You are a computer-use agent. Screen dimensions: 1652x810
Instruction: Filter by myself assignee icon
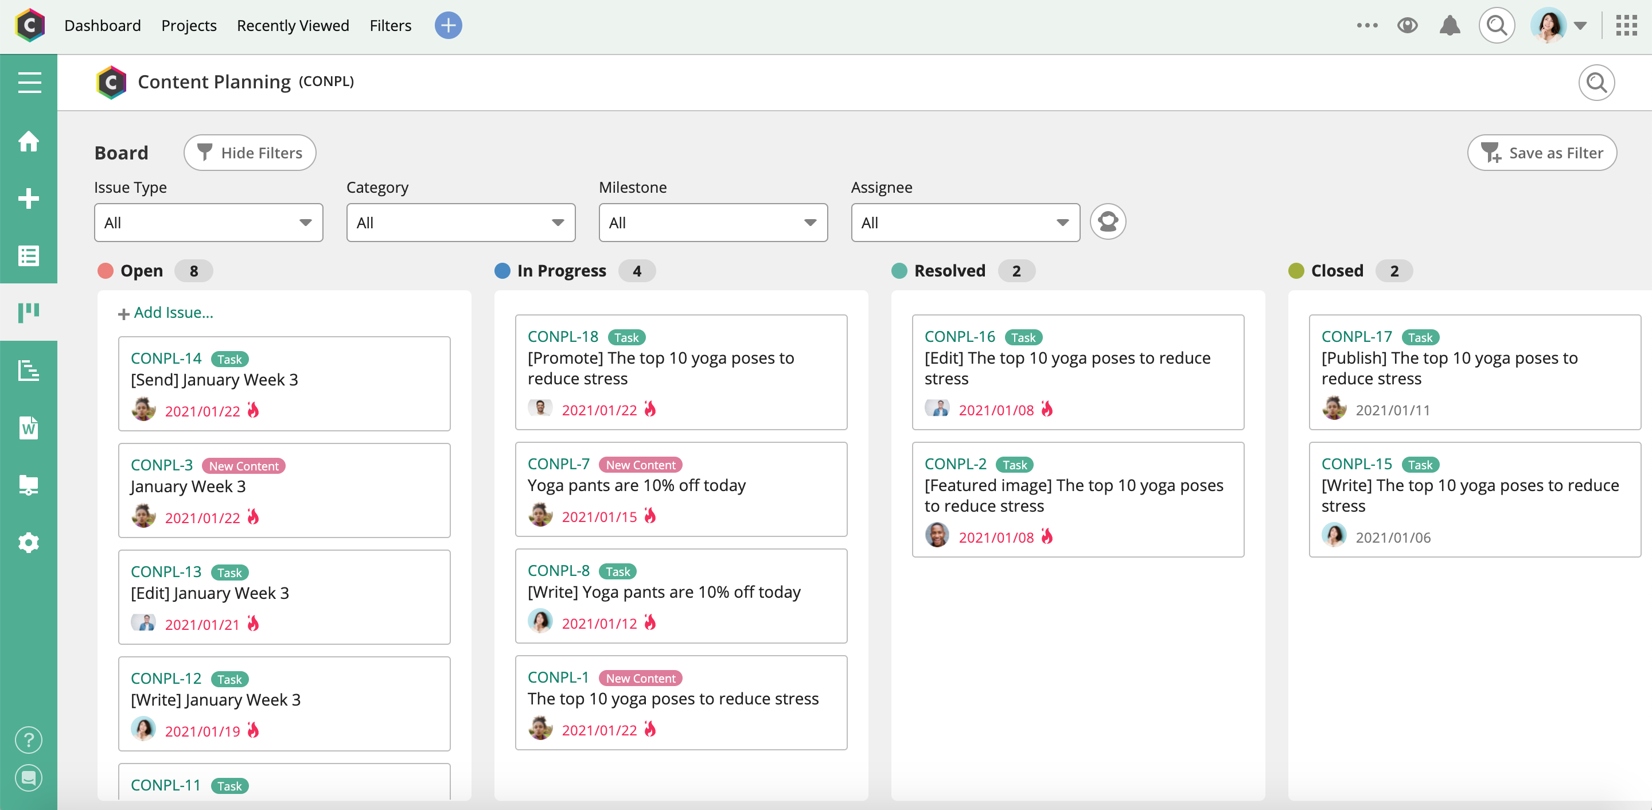(x=1108, y=222)
